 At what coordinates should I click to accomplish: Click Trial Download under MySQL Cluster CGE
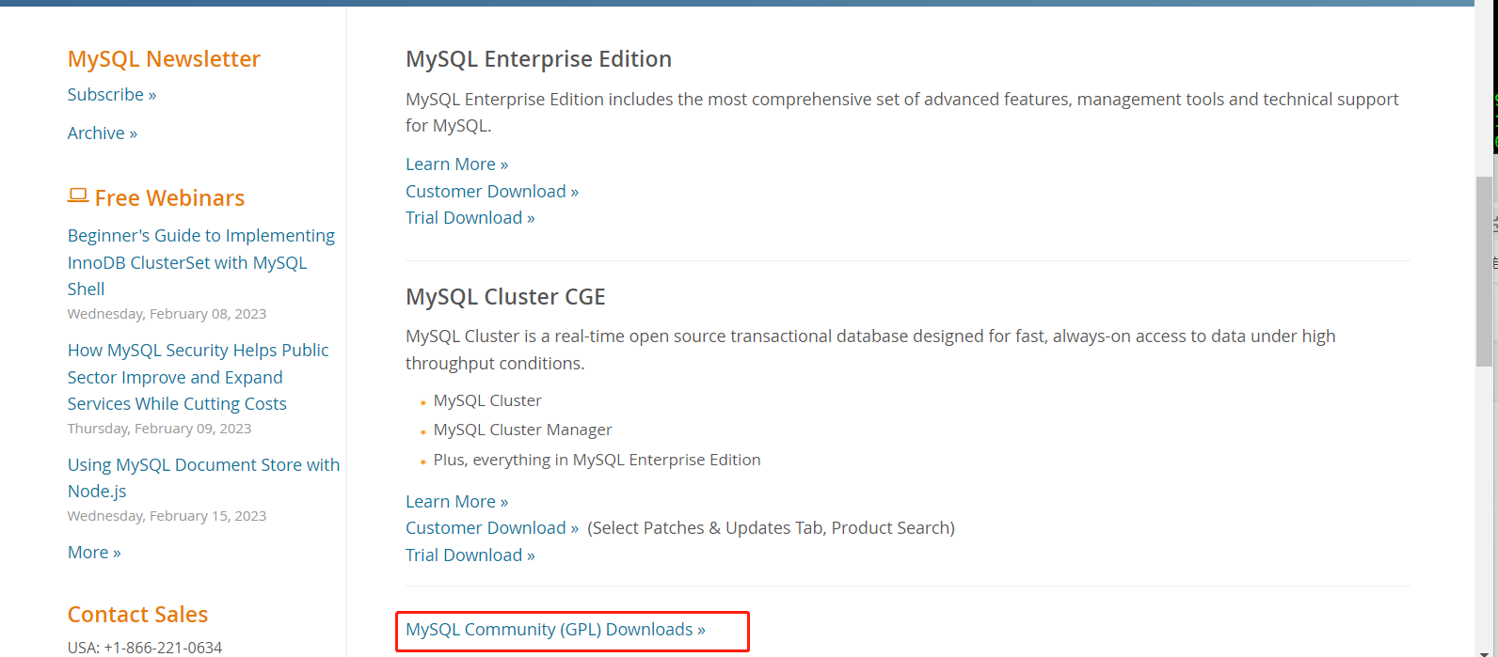coord(470,555)
